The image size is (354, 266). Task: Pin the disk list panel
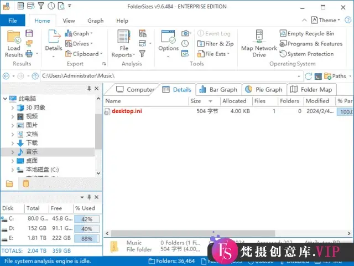tap(89, 197)
